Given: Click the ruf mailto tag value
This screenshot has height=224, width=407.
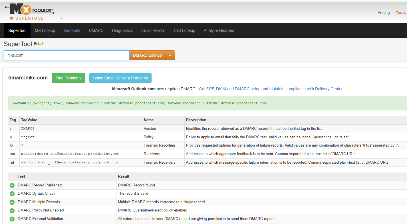Looking at the screenshot, I should click(70, 162).
